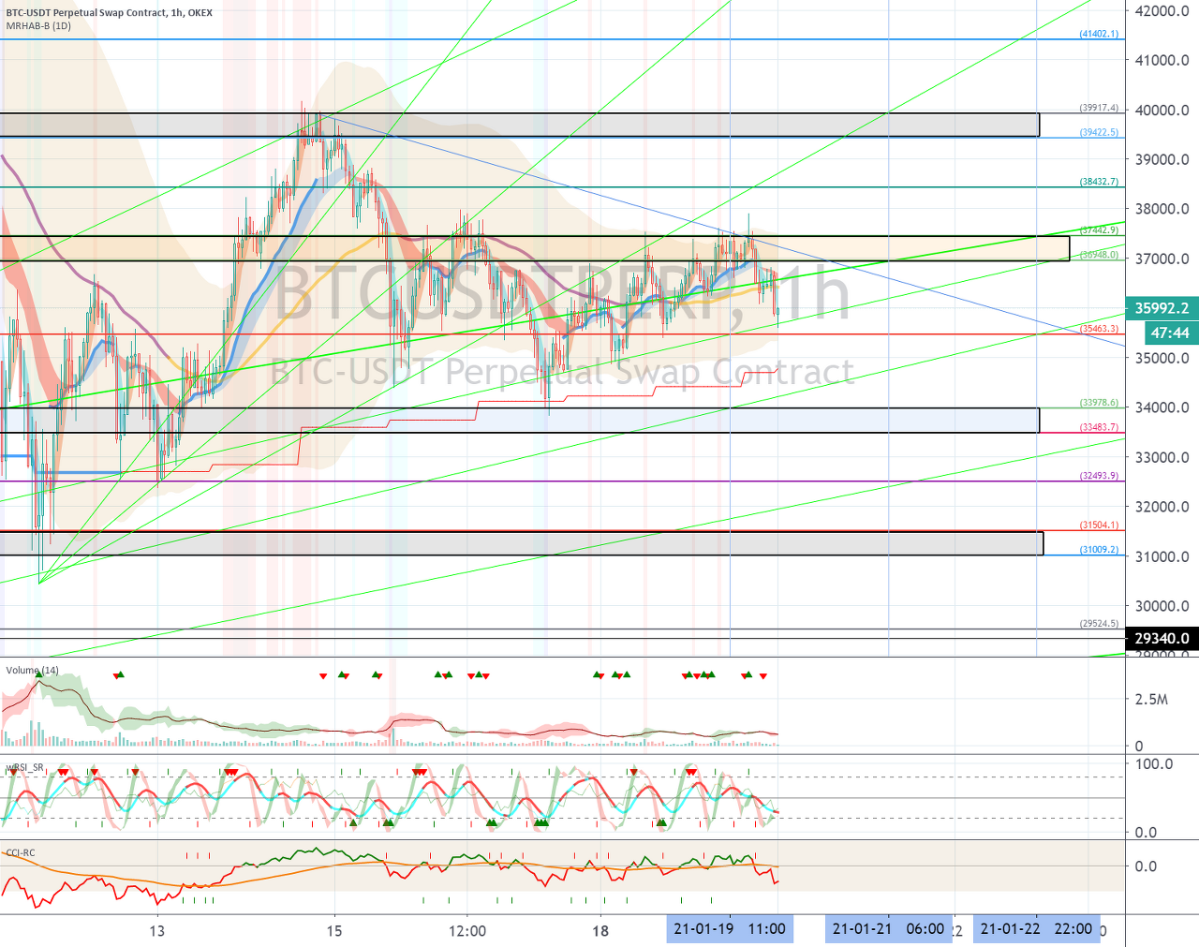
Task: Click the 12:00 label on time axis
Action: [467, 931]
